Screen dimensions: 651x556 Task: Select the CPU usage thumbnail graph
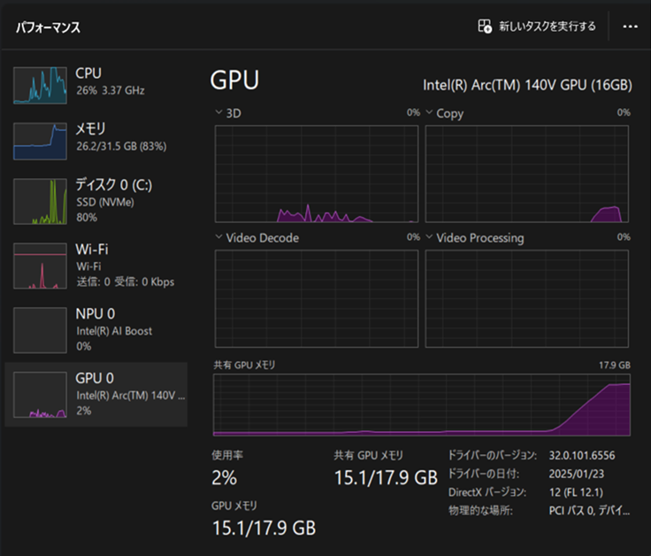click(40, 85)
